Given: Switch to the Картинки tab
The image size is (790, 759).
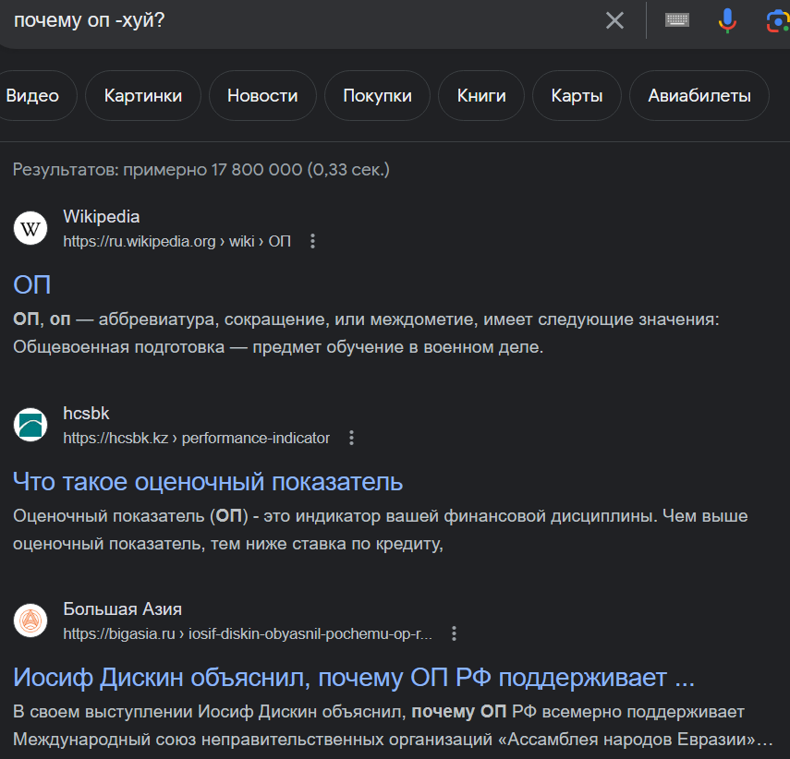Looking at the screenshot, I should [143, 96].
